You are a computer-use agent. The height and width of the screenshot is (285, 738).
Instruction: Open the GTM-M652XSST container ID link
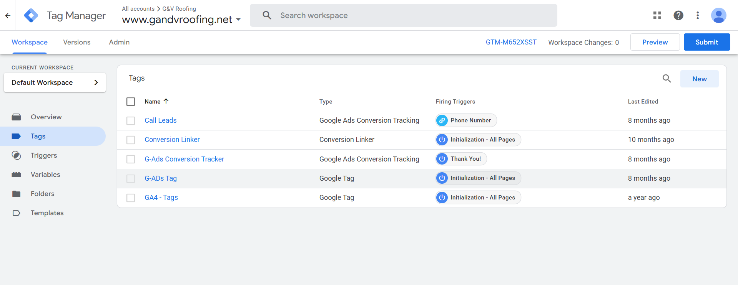(511, 42)
